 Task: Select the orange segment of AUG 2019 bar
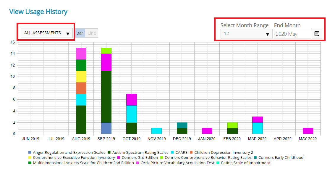[81, 88]
